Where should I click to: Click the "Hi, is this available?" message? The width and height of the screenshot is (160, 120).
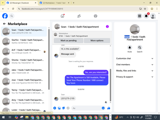click(x=70, y=49)
